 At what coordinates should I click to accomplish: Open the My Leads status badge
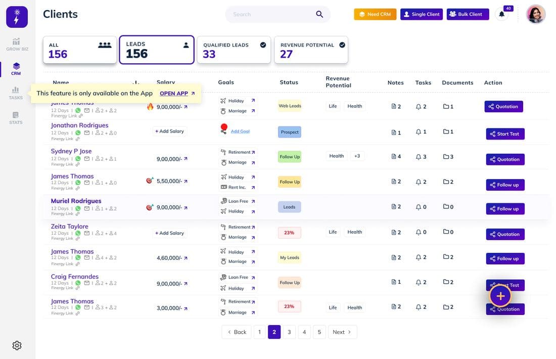[290, 257]
